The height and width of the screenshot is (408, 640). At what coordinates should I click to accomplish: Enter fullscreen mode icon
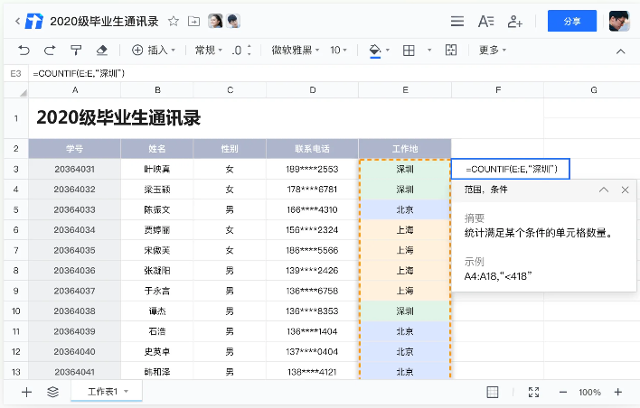click(x=533, y=392)
